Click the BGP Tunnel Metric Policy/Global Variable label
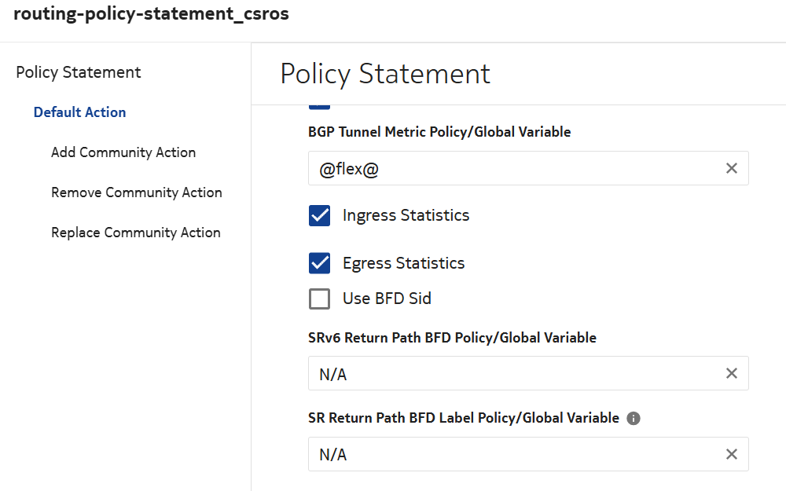 pyautogui.click(x=439, y=132)
